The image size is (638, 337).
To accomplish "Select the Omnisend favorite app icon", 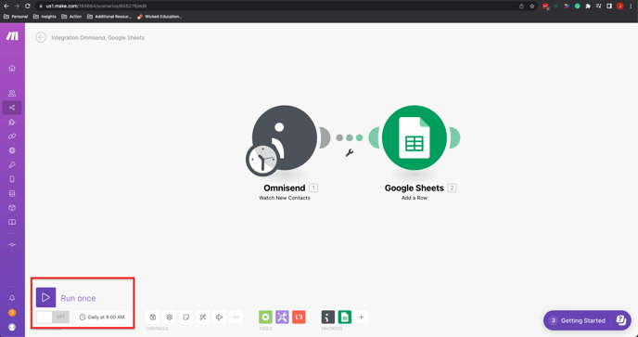I will click(328, 317).
